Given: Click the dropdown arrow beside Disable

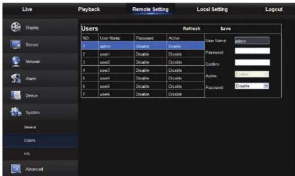Looking at the screenshot, I should (x=266, y=86).
